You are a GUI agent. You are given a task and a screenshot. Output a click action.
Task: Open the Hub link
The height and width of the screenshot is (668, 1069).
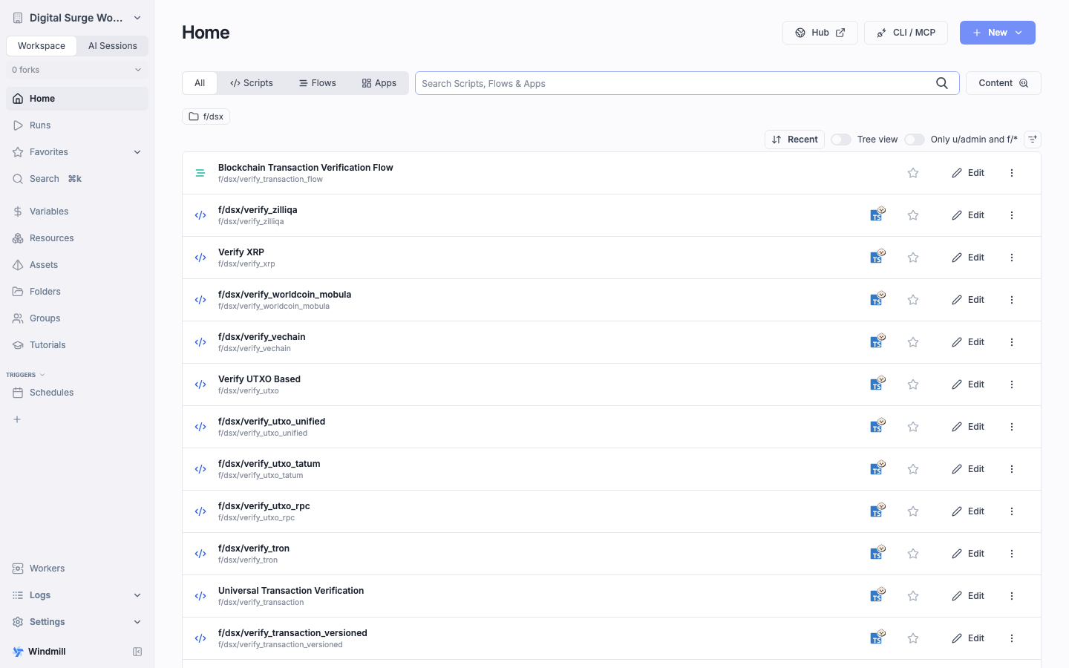pyautogui.click(x=820, y=33)
